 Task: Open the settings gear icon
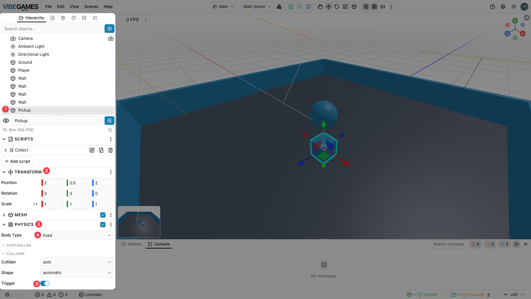point(503,7)
